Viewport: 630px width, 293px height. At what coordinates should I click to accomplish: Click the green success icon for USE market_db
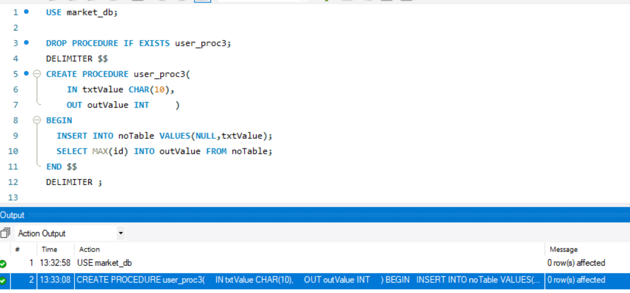point(3,264)
